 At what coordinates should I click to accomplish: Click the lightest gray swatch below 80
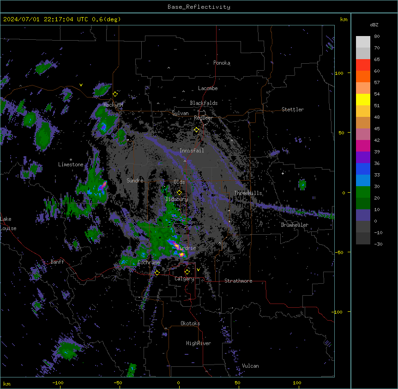click(x=363, y=42)
